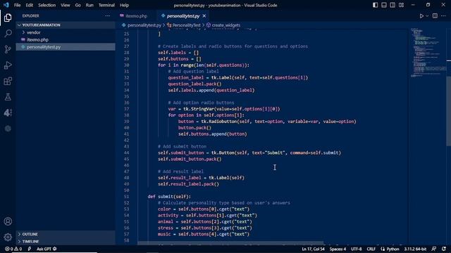Click create_widgets in the breadcrumb

[x=225, y=25]
